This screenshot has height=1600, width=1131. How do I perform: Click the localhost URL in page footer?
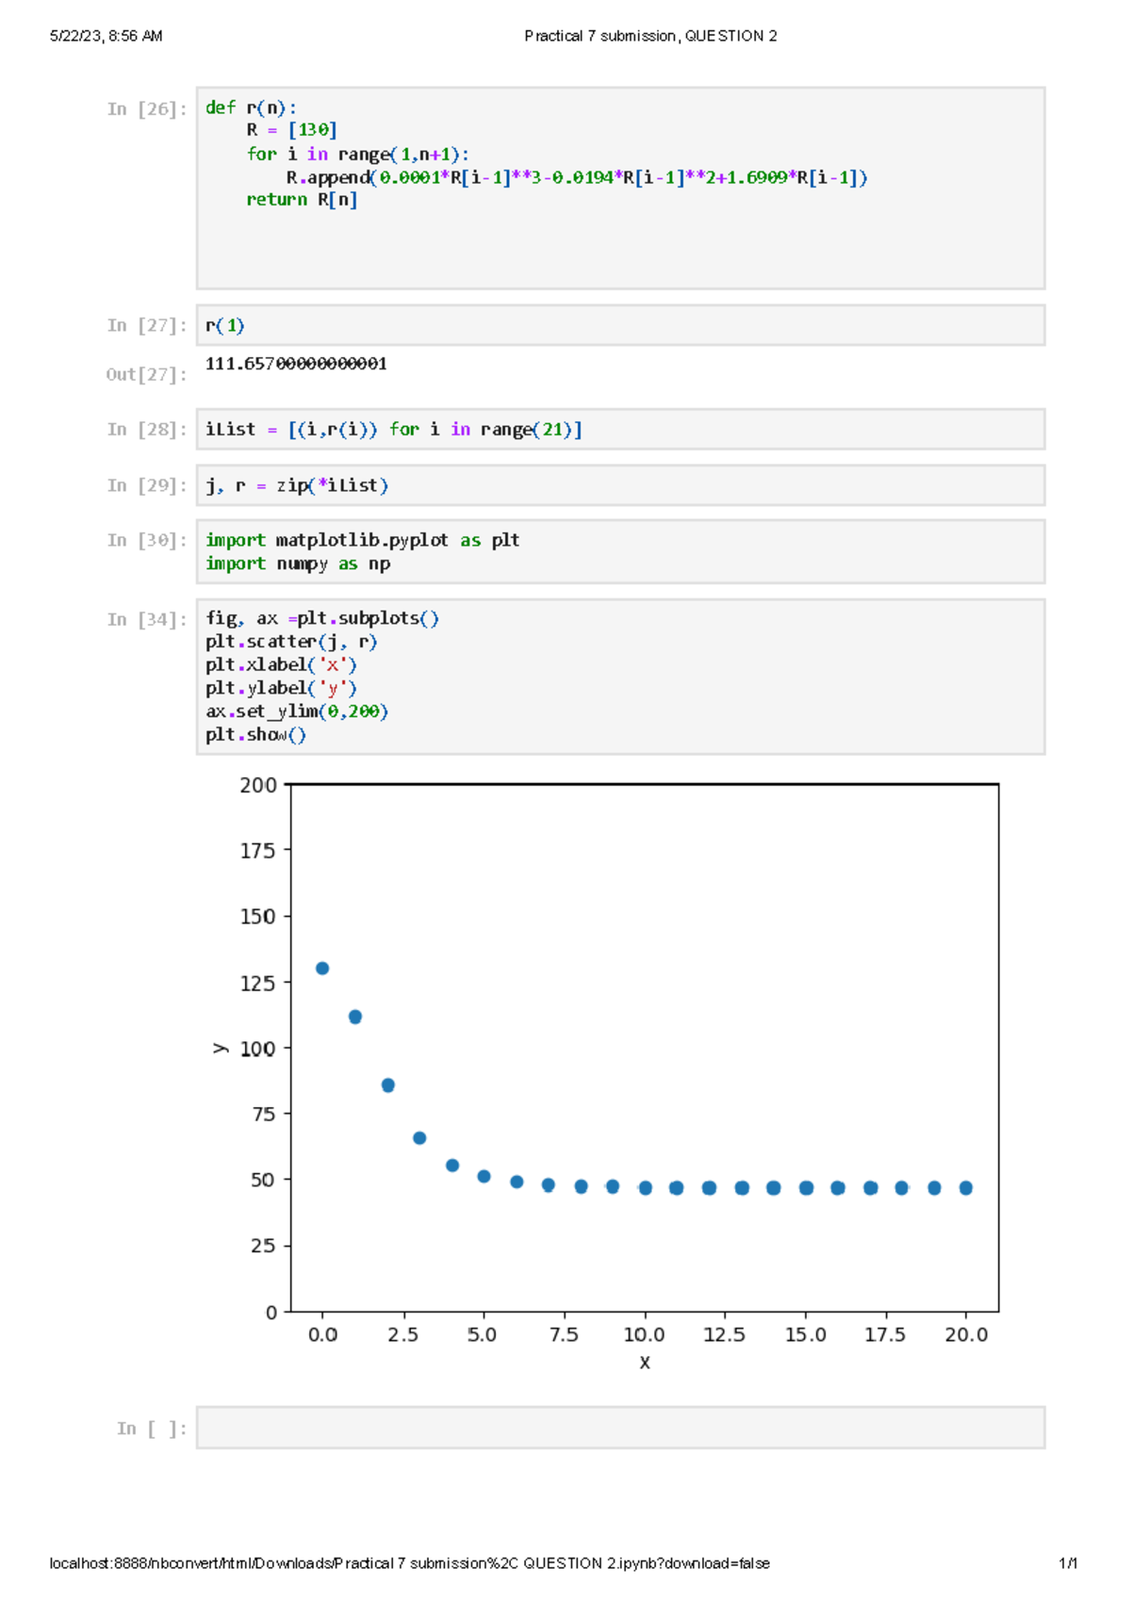(409, 1563)
